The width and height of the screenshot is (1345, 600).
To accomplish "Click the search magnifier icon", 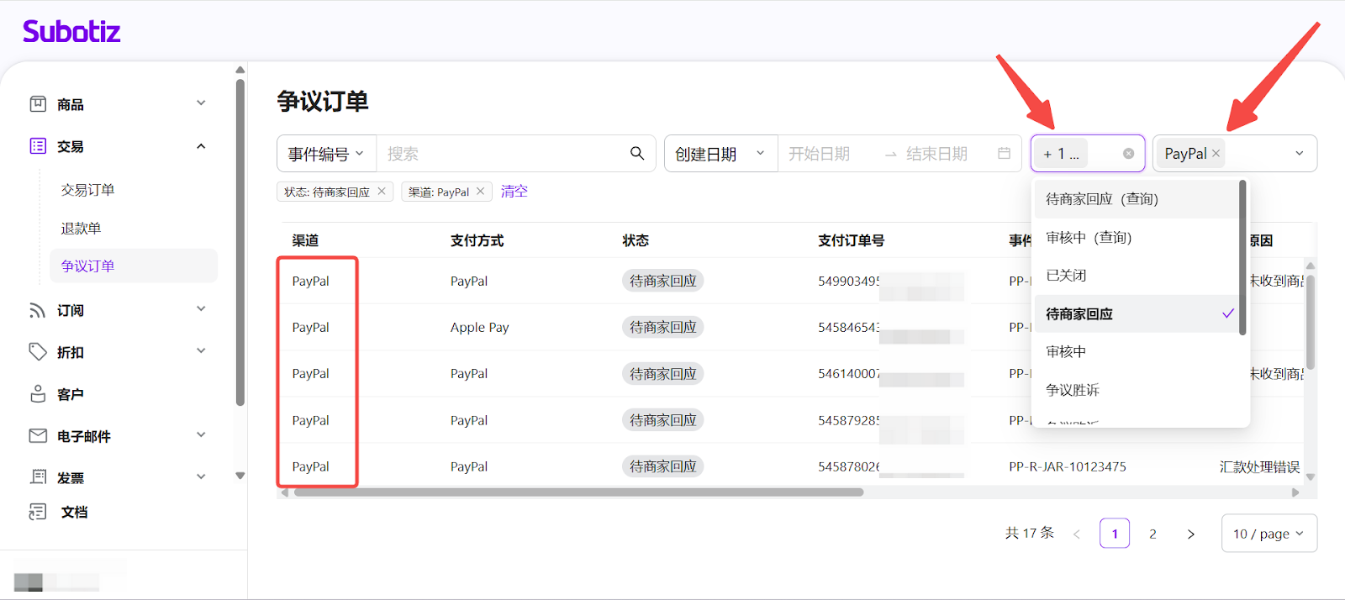I will pyautogui.click(x=637, y=153).
